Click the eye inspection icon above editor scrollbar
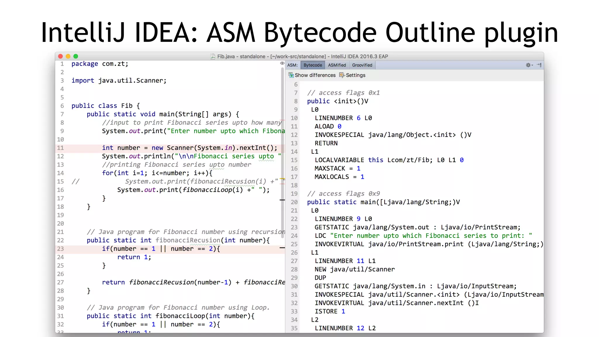Screen dimensions: 599x337 tap(282, 63)
